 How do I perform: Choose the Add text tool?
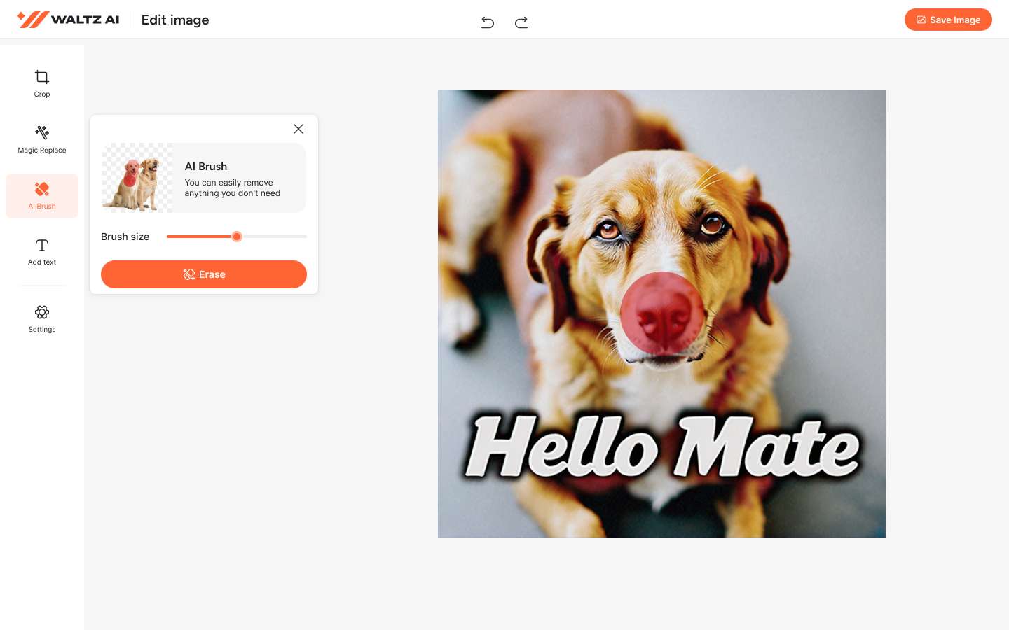point(42,251)
